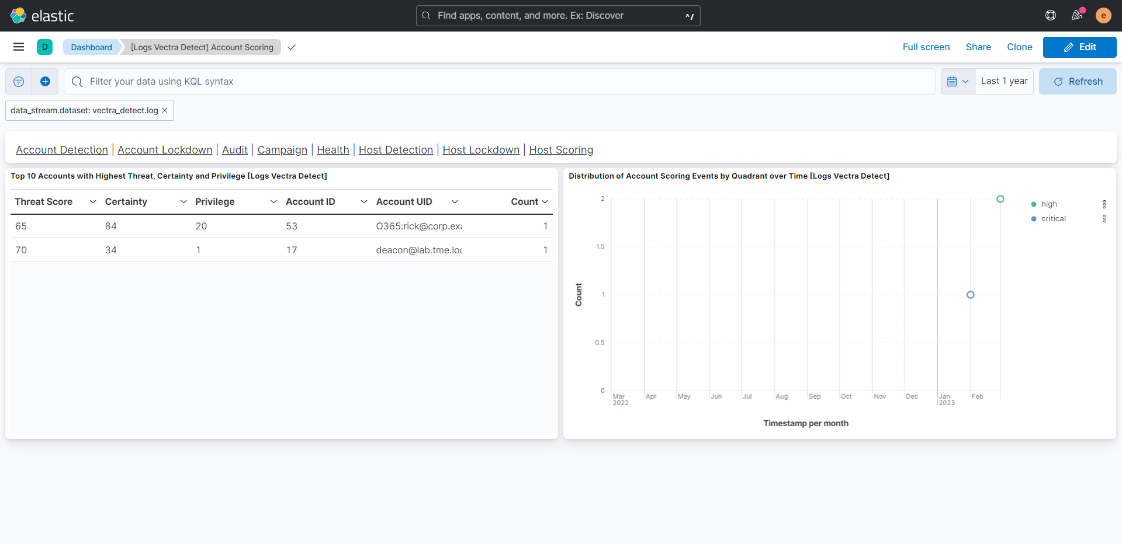The width and height of the screenshot is (1122, 544).
Task: Click the Distribution of Account Scoring panel title
Action: (x=729, y=176)
